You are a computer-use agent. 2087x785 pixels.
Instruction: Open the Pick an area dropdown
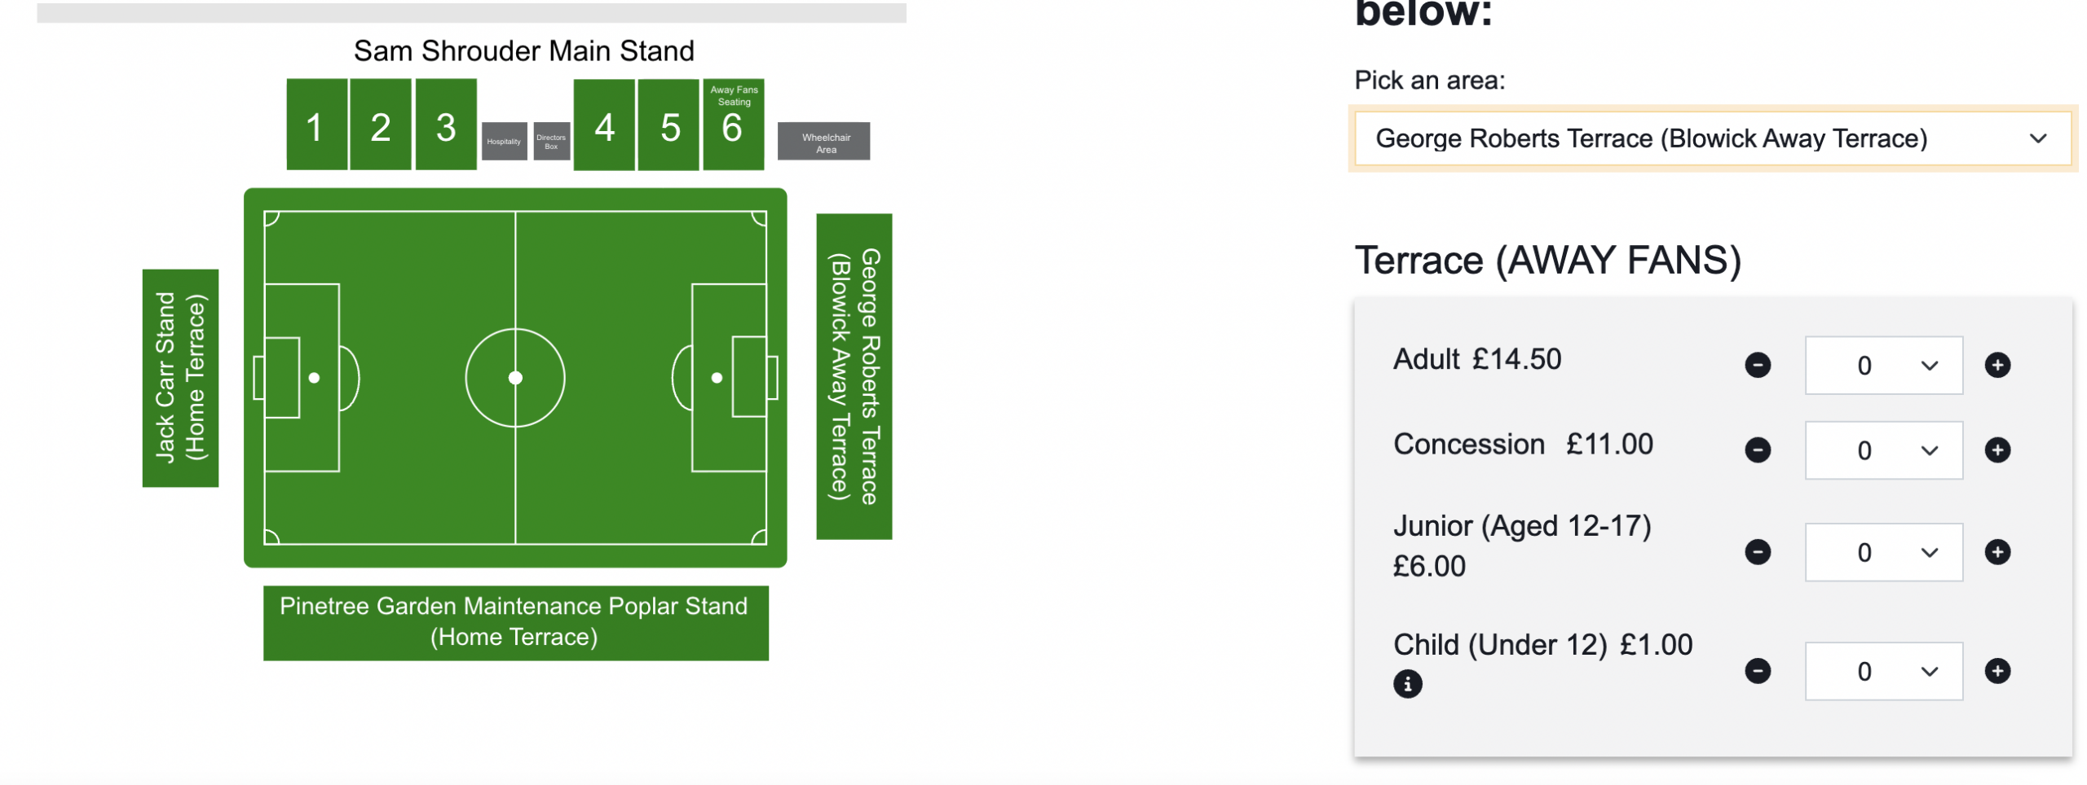pyautogui.click(x=1711, y=138)
